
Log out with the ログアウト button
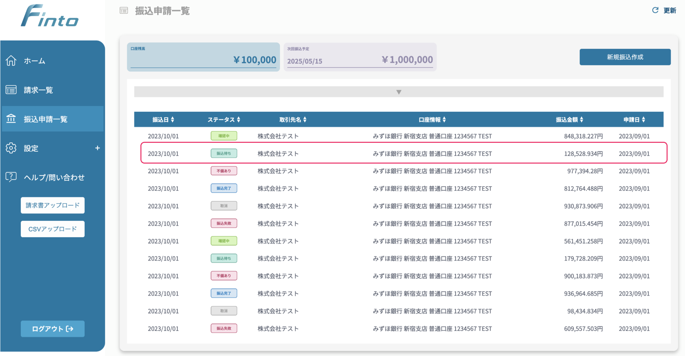click(53, 329)
